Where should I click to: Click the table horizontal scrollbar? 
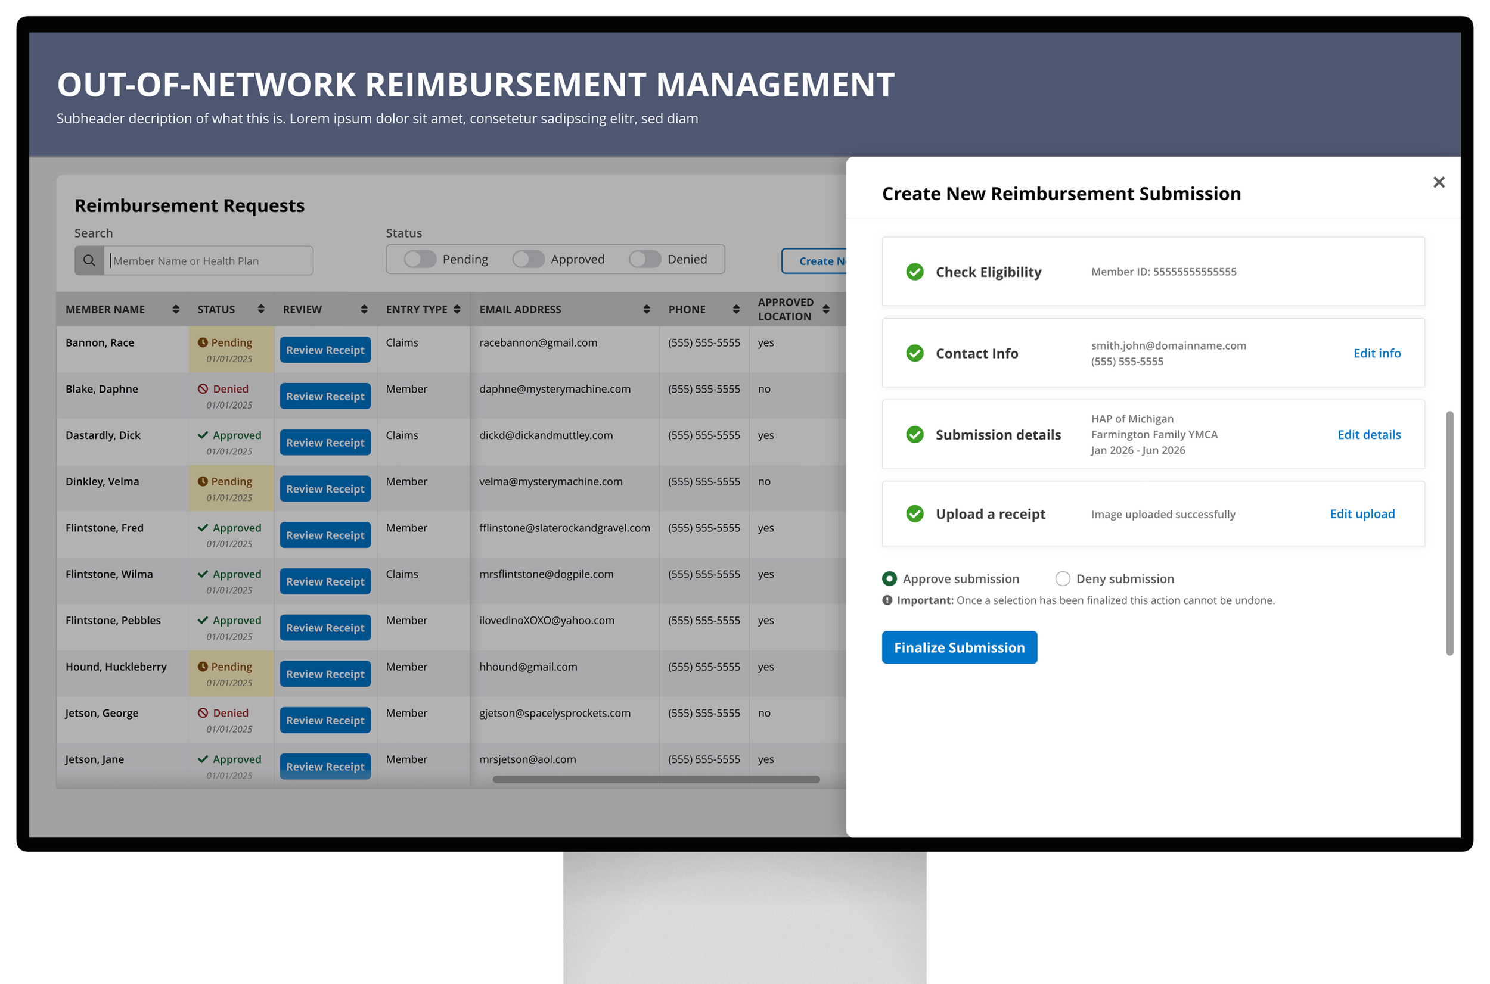[656, 780]
